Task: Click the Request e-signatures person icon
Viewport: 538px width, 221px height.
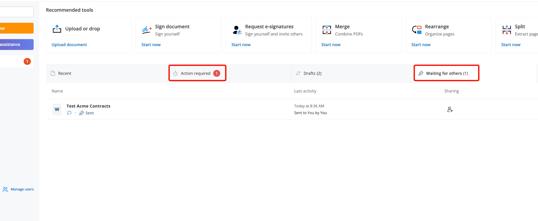Action: pos(237,30)
